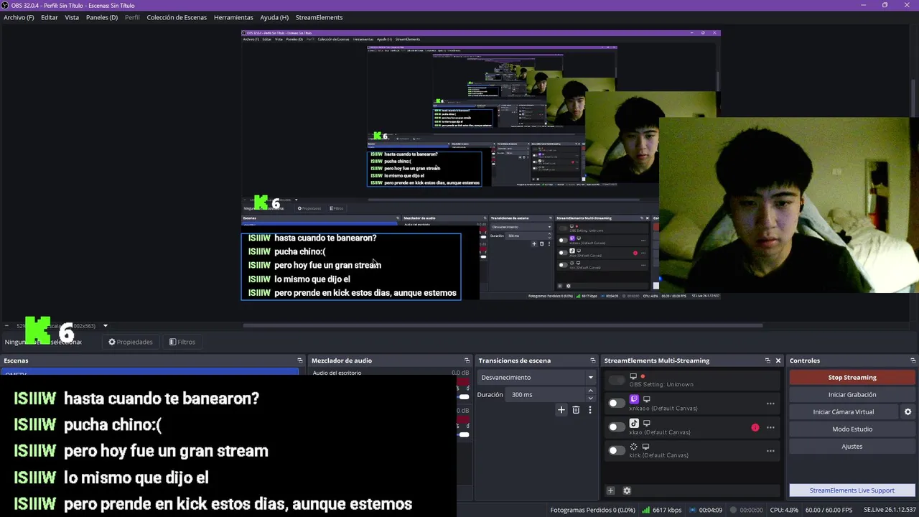This screenshot has width=919, height=517.
Task: Select the webcam source in the preview
Action: [x=788, y=205]
